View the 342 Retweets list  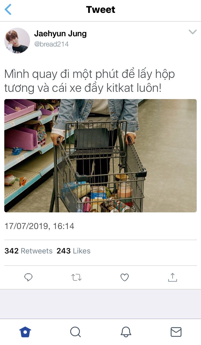pyautogui.click(x=28, y=251)
